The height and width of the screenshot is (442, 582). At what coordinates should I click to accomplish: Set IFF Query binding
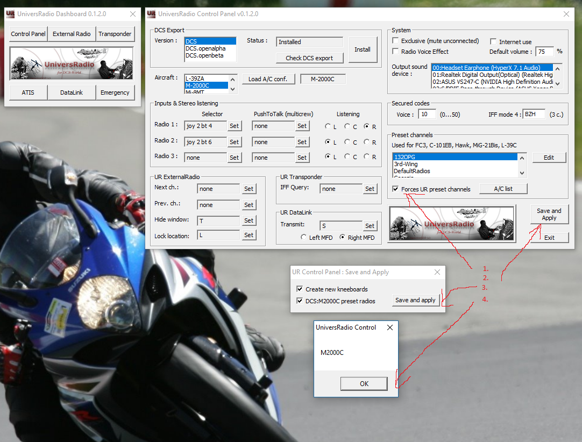(x=370, y=189)
